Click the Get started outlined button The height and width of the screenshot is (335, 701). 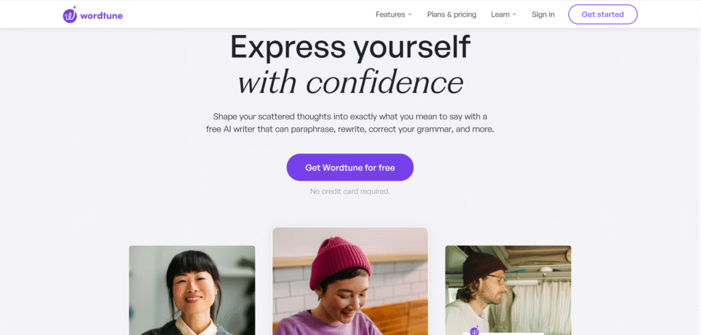coord(602,14)
